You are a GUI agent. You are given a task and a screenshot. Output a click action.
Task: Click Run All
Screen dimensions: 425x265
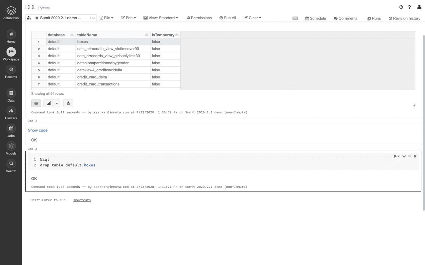click(228, 18)
